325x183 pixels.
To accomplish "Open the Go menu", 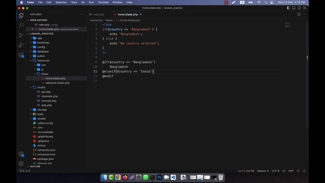I will (x=83, y=3).
